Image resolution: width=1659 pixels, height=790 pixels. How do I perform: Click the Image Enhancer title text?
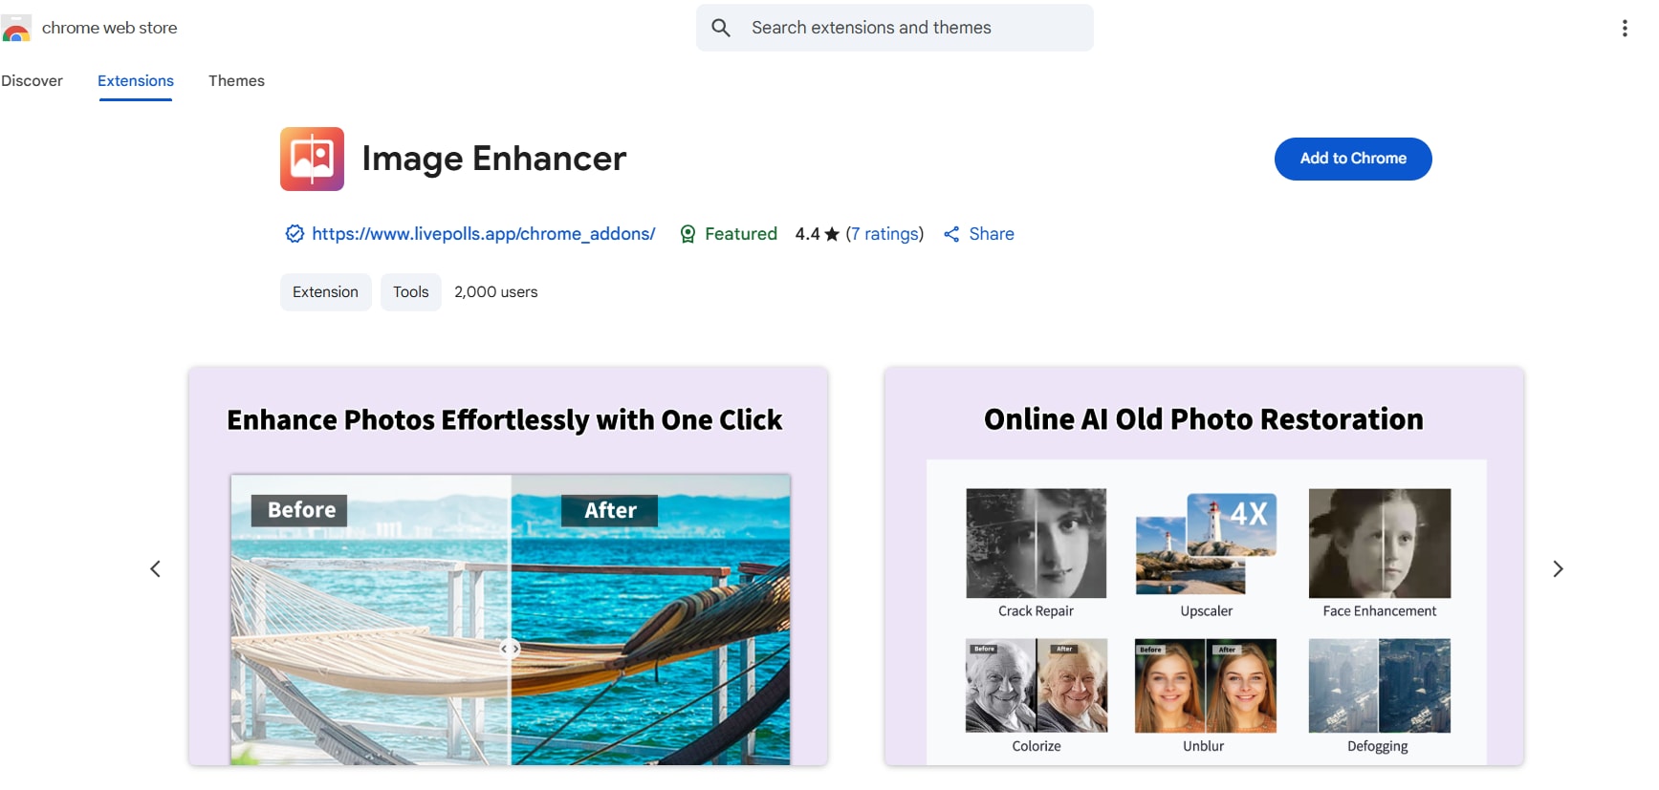click(x=493, y=159)
